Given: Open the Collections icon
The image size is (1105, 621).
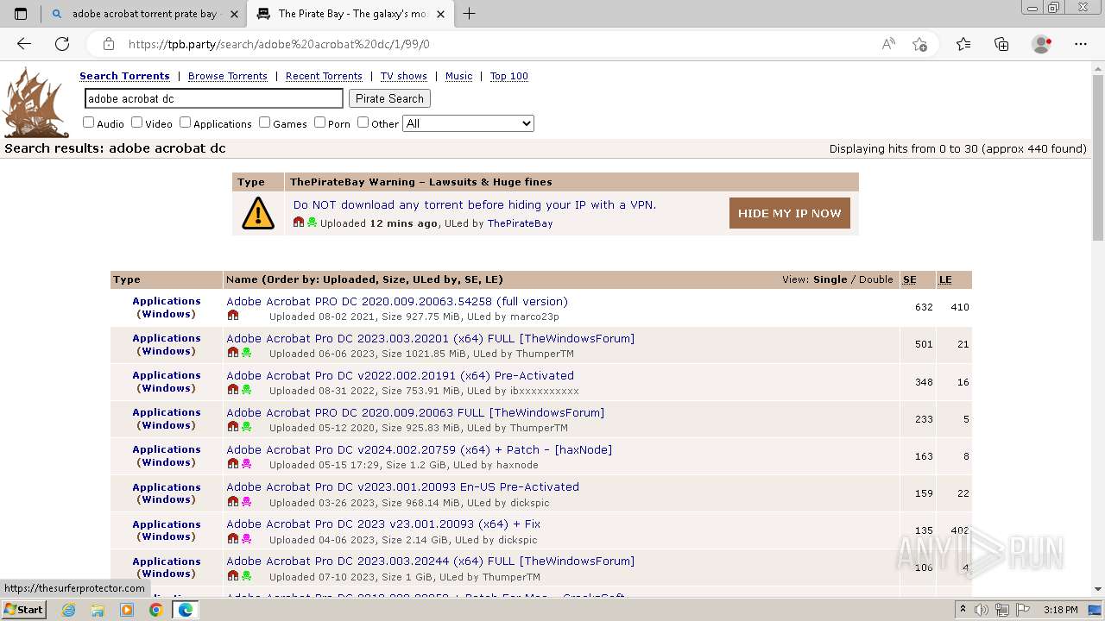Looking at the screenshot, I should coord(1001,44).
